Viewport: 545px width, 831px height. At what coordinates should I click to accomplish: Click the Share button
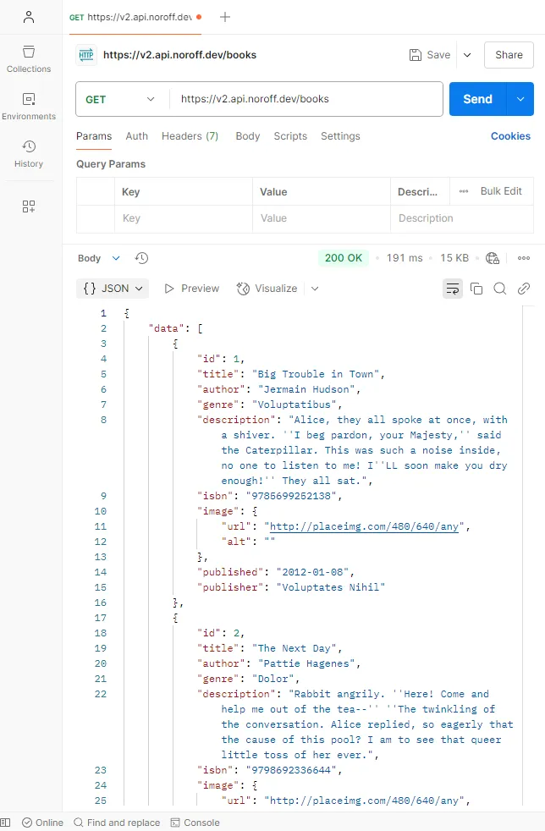pos(509,55)
